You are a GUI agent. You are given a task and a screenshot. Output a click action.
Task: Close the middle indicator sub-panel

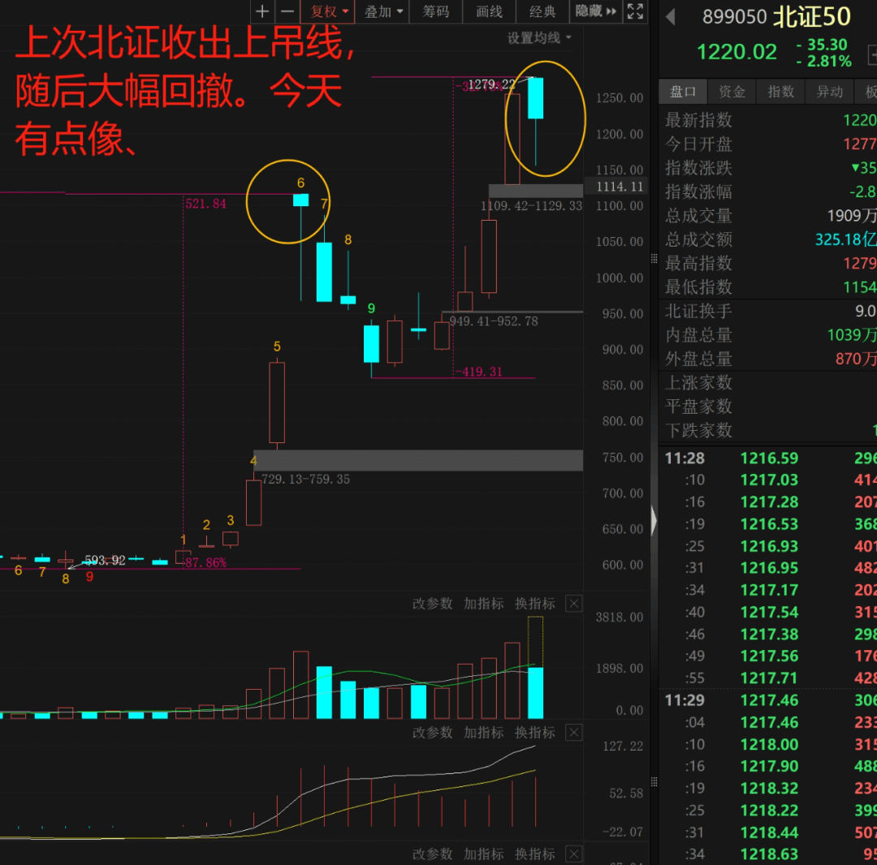click(574, 732)
